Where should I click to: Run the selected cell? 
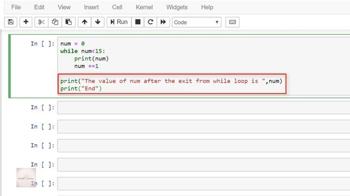[x=119, y=22]
